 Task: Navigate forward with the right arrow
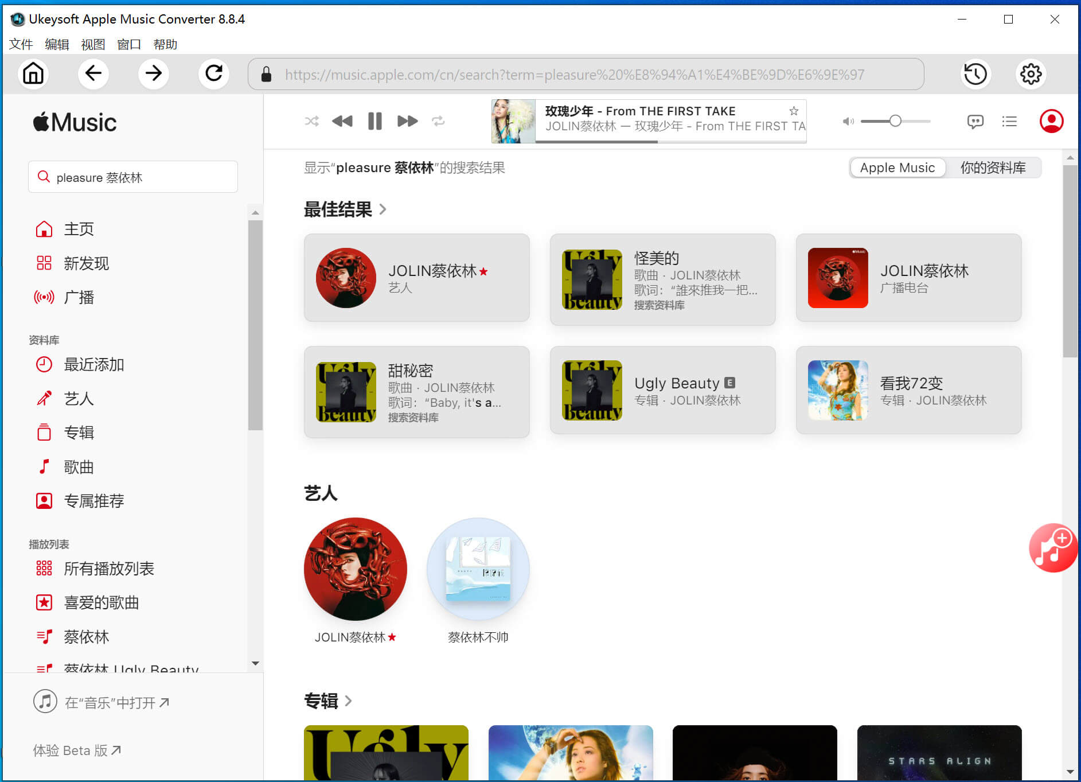pyautogui.click(x=154, y=74)
